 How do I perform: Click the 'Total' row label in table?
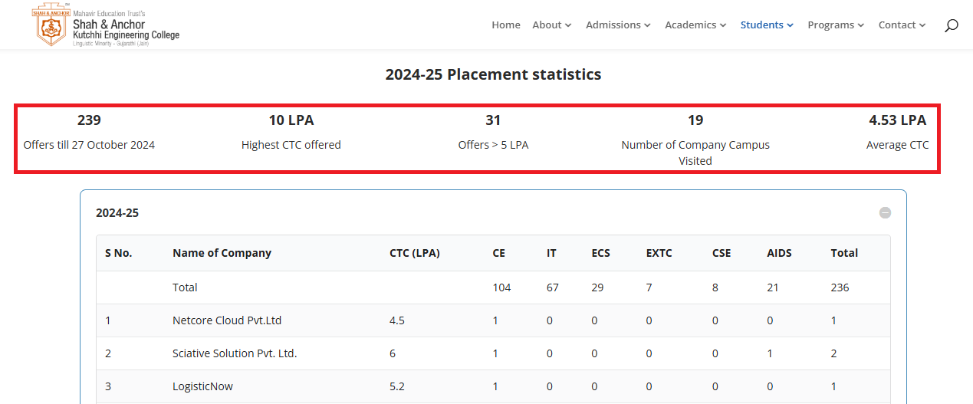tap(185, 287)
